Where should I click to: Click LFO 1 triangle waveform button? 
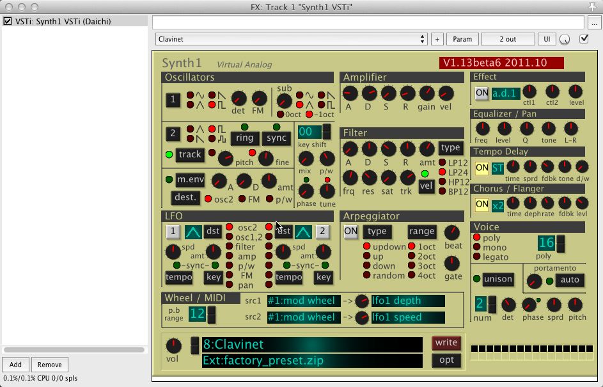click(193, 232)
